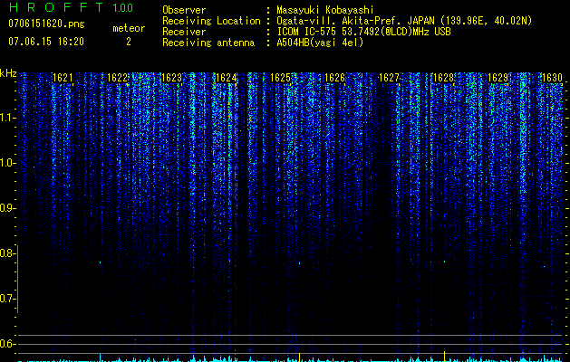Click the kHz axis unit label
Screen dimensions: 570x362
pos(8,73)
